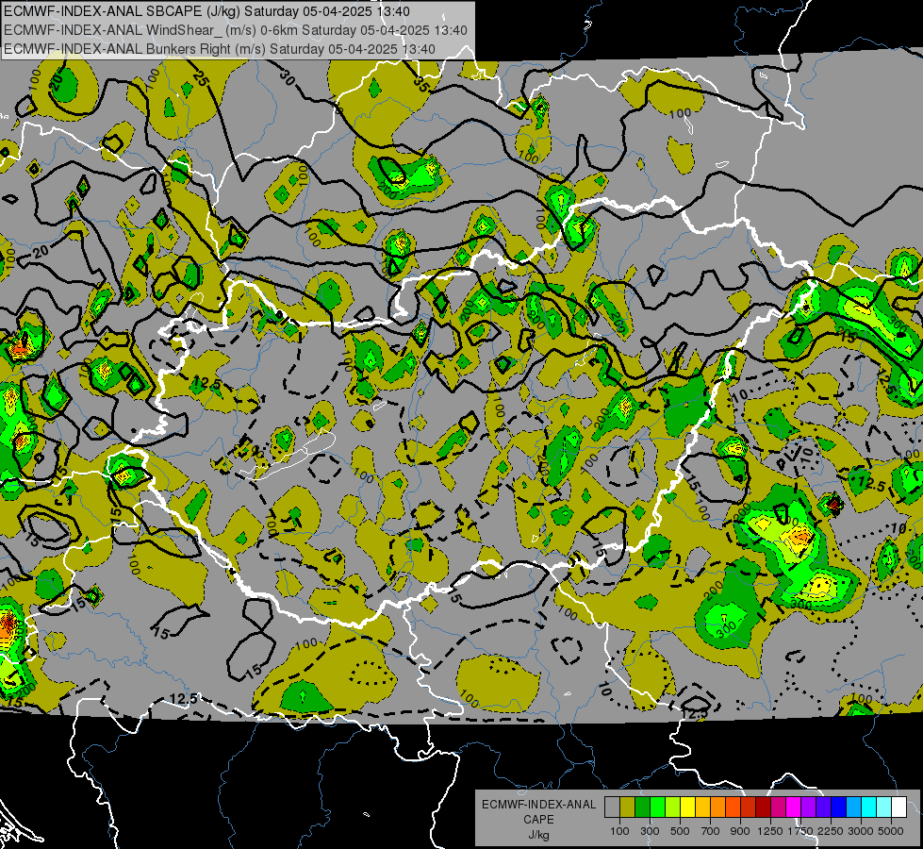
Task: Click the Bunkers Right title line
Action: (x=220, y=49)
